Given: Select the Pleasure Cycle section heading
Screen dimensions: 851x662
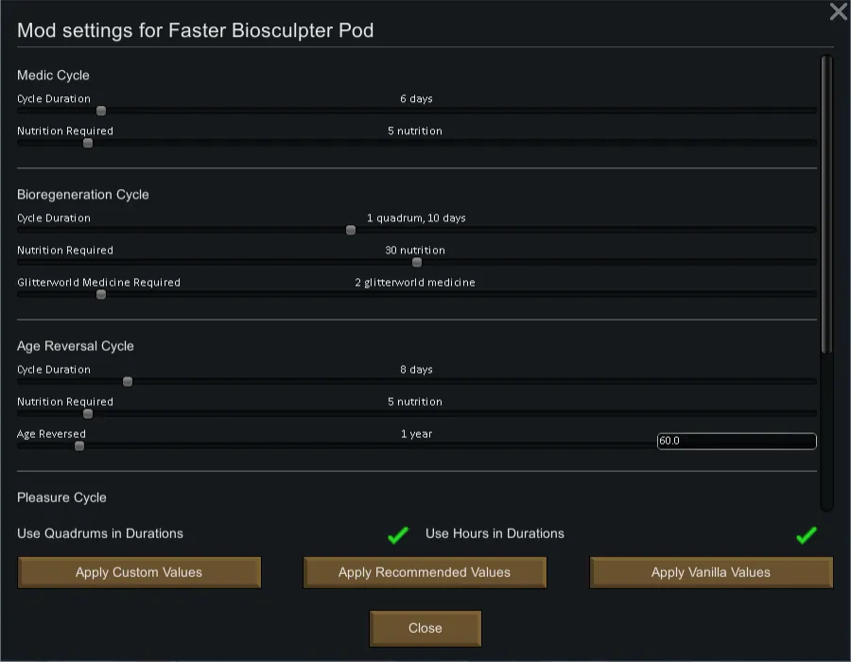Looking at the screenshot, I should coord(61,497).
